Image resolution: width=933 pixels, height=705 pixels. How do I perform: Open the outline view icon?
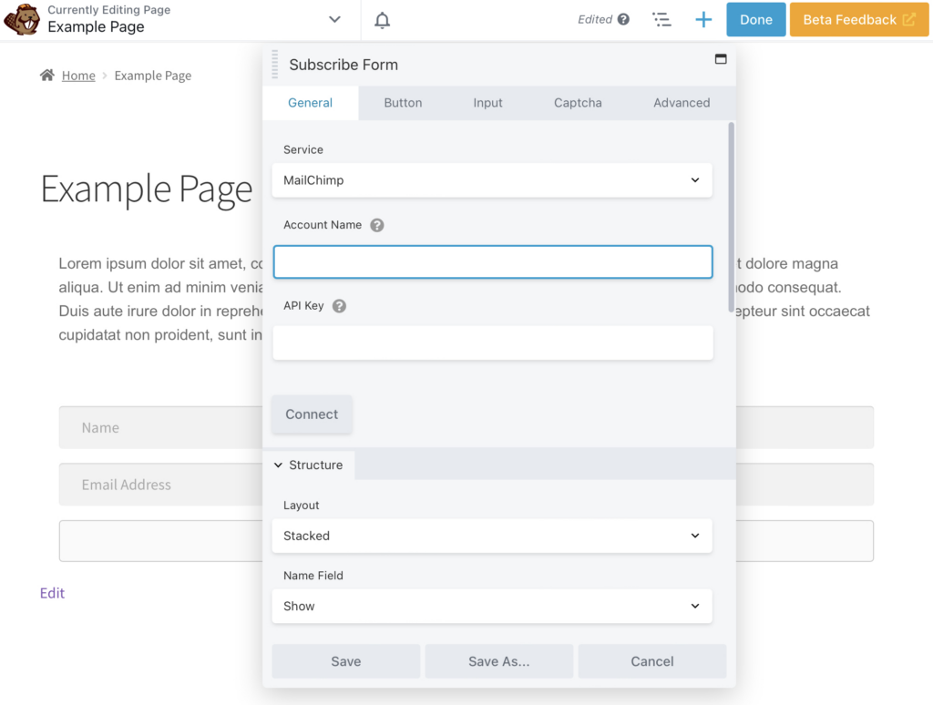point(662,18)
